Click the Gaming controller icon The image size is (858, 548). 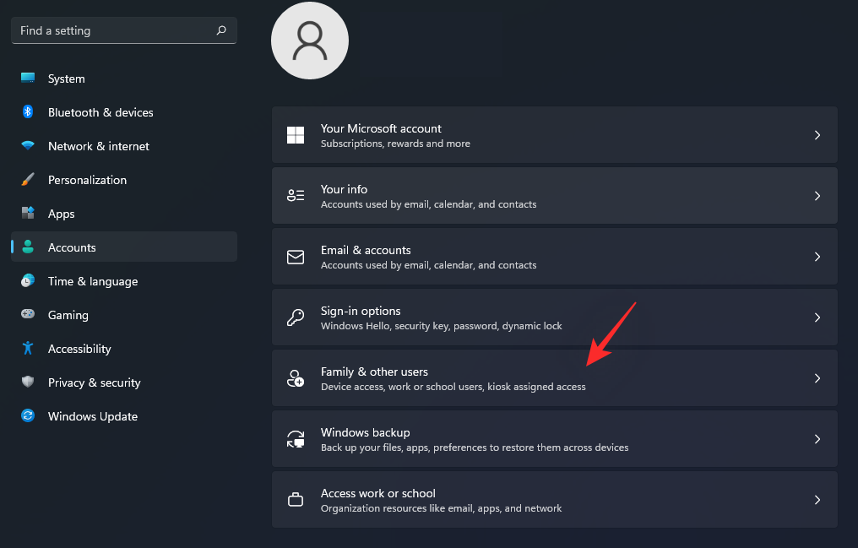point(28,314)
